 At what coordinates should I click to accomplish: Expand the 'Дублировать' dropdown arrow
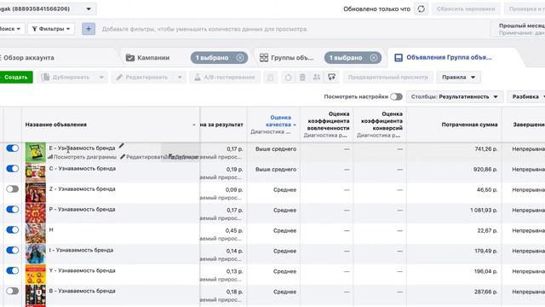(x=101, y=78)
